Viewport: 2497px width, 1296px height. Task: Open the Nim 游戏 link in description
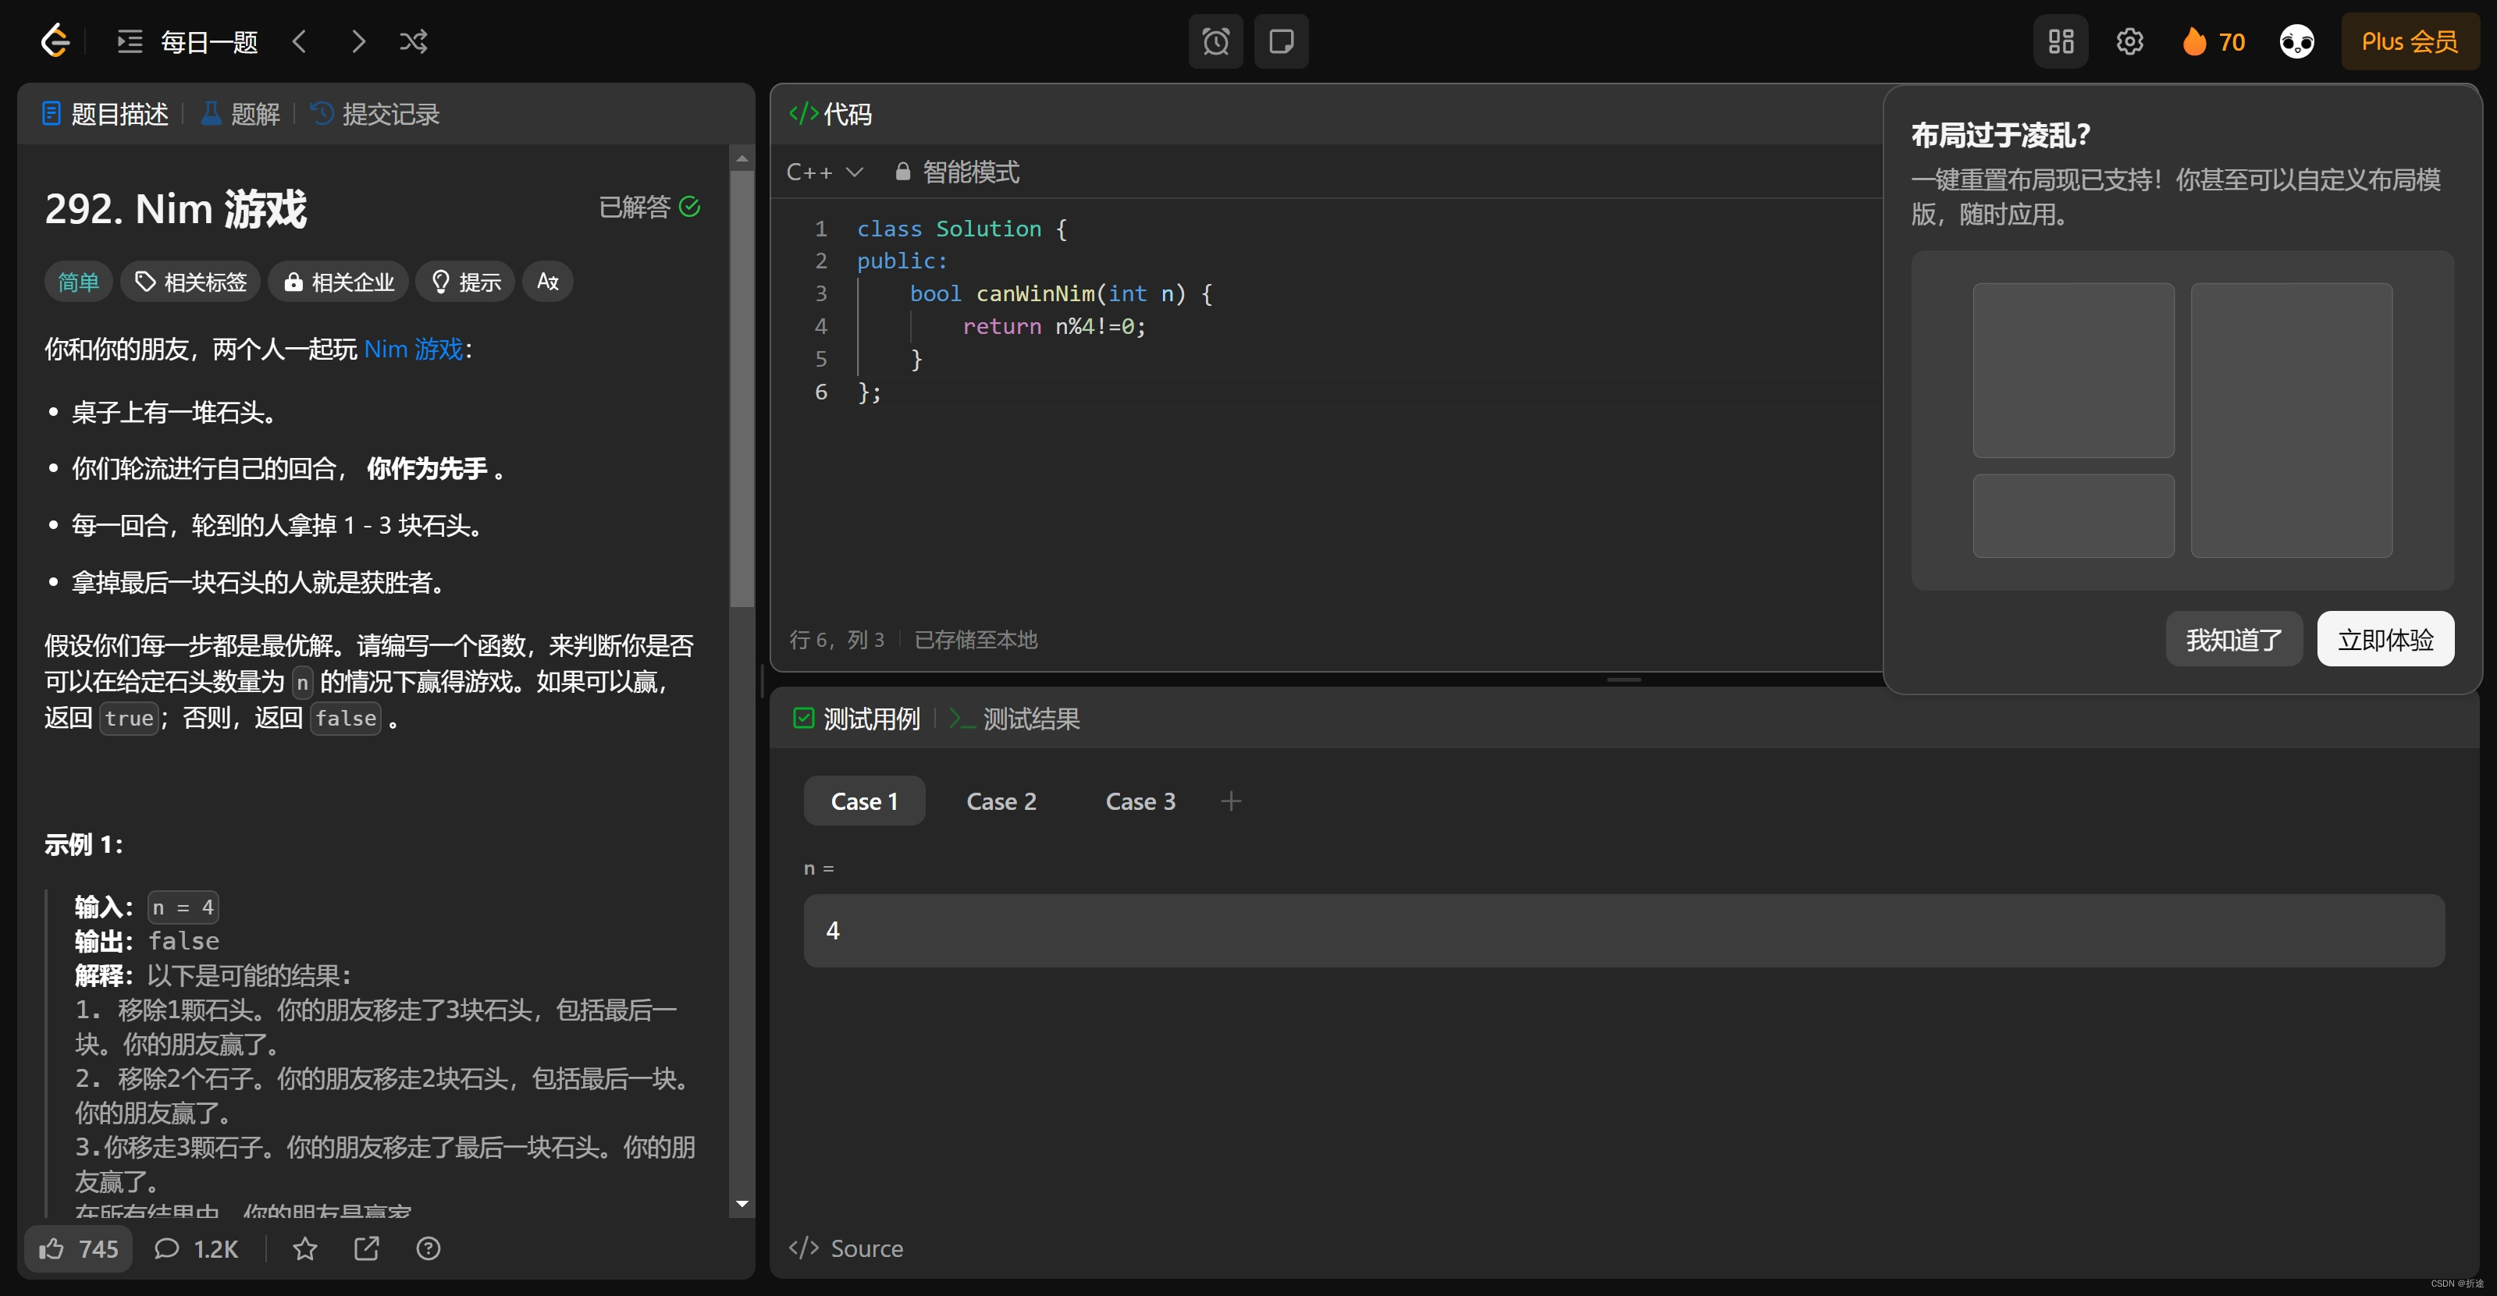tap(413, 349)
